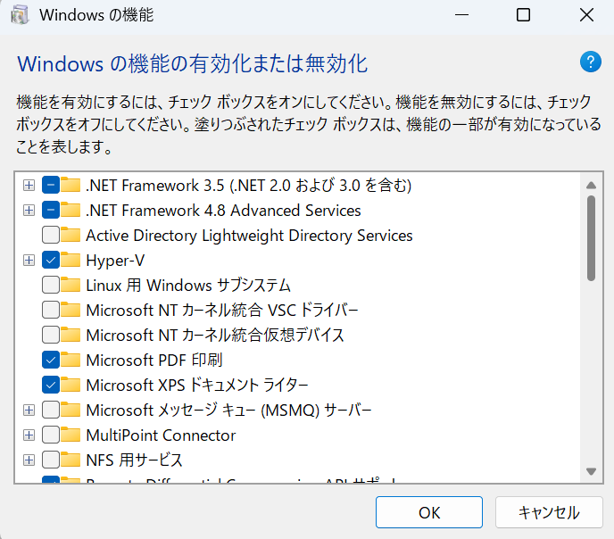The width and height of the screenshot is (614, 539).
Task: Click the MultiPoint Connector folder icon
Action: (71, 435)
